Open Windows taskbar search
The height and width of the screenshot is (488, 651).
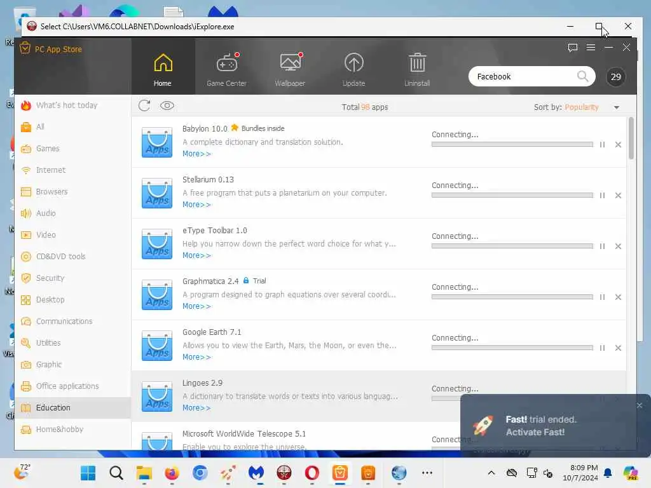pos(116,473)
